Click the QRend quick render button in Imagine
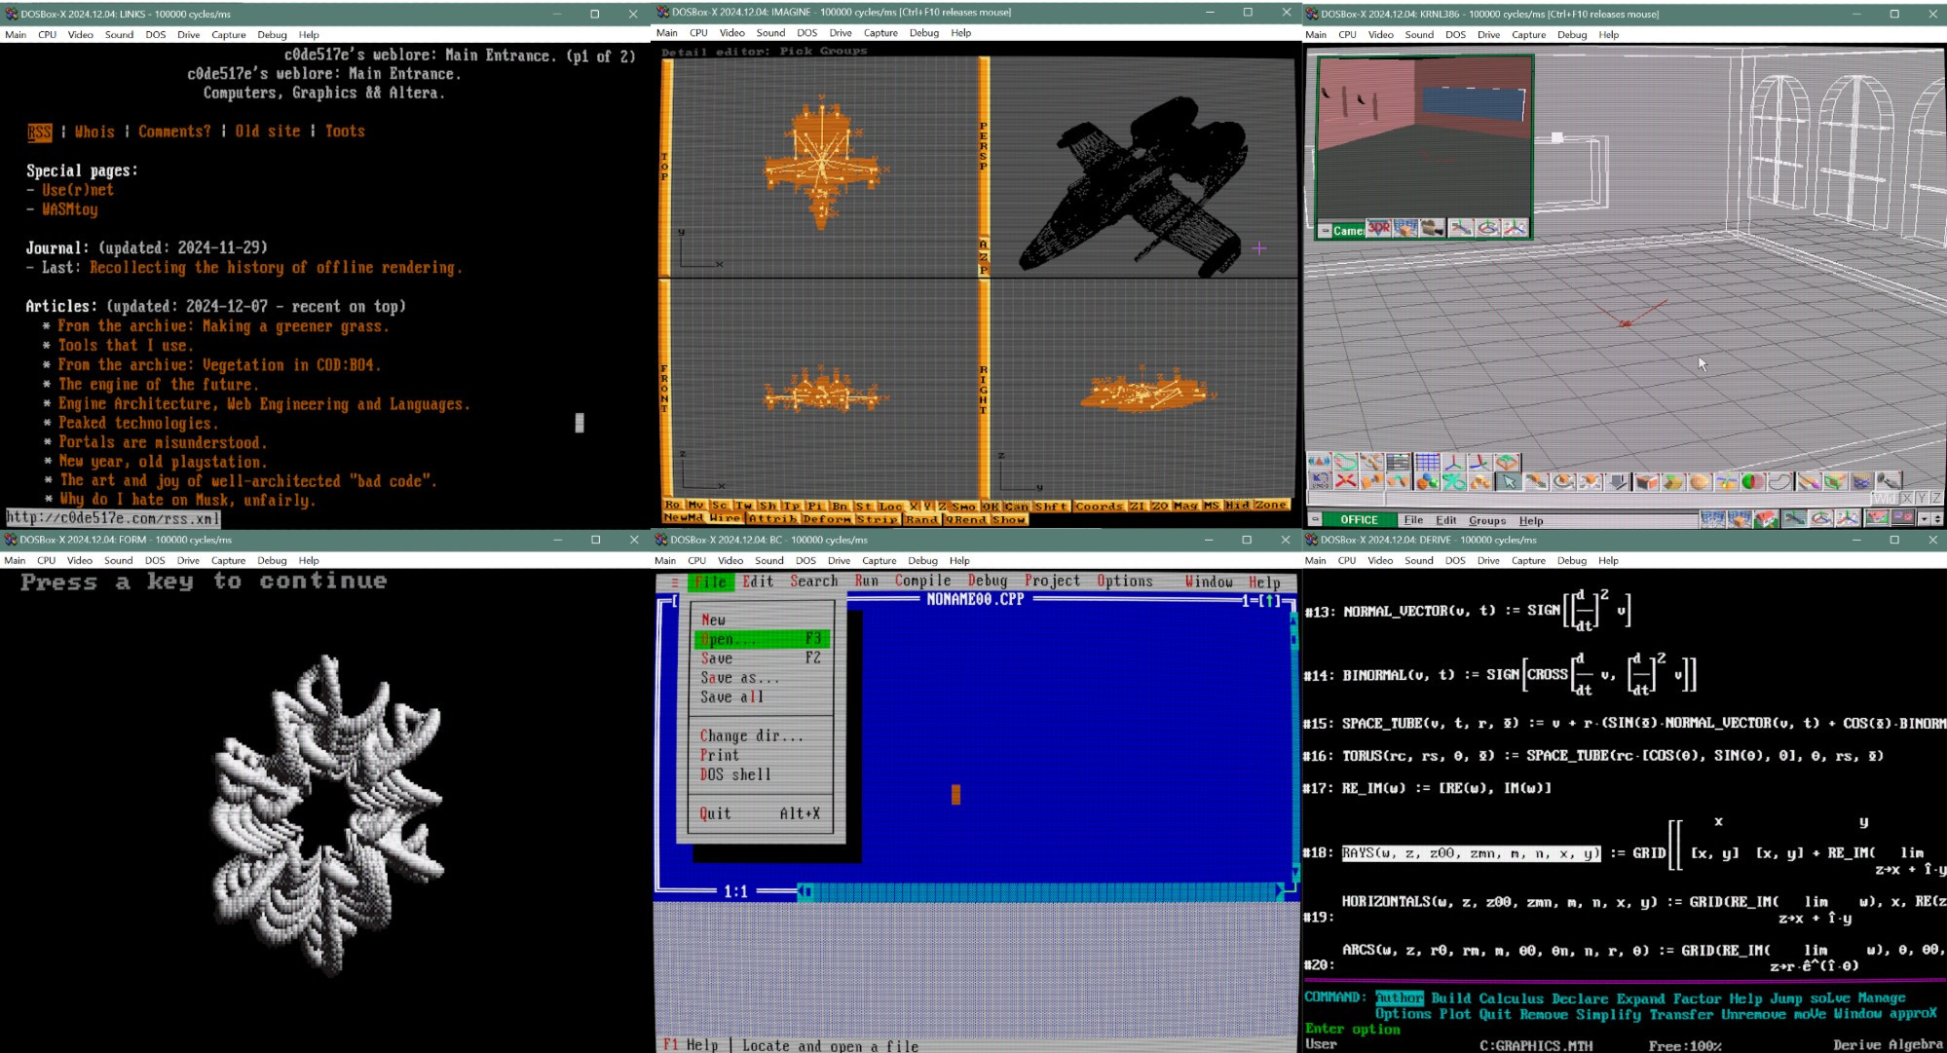Viewport: 1947px width, 1053px height. 967,519
